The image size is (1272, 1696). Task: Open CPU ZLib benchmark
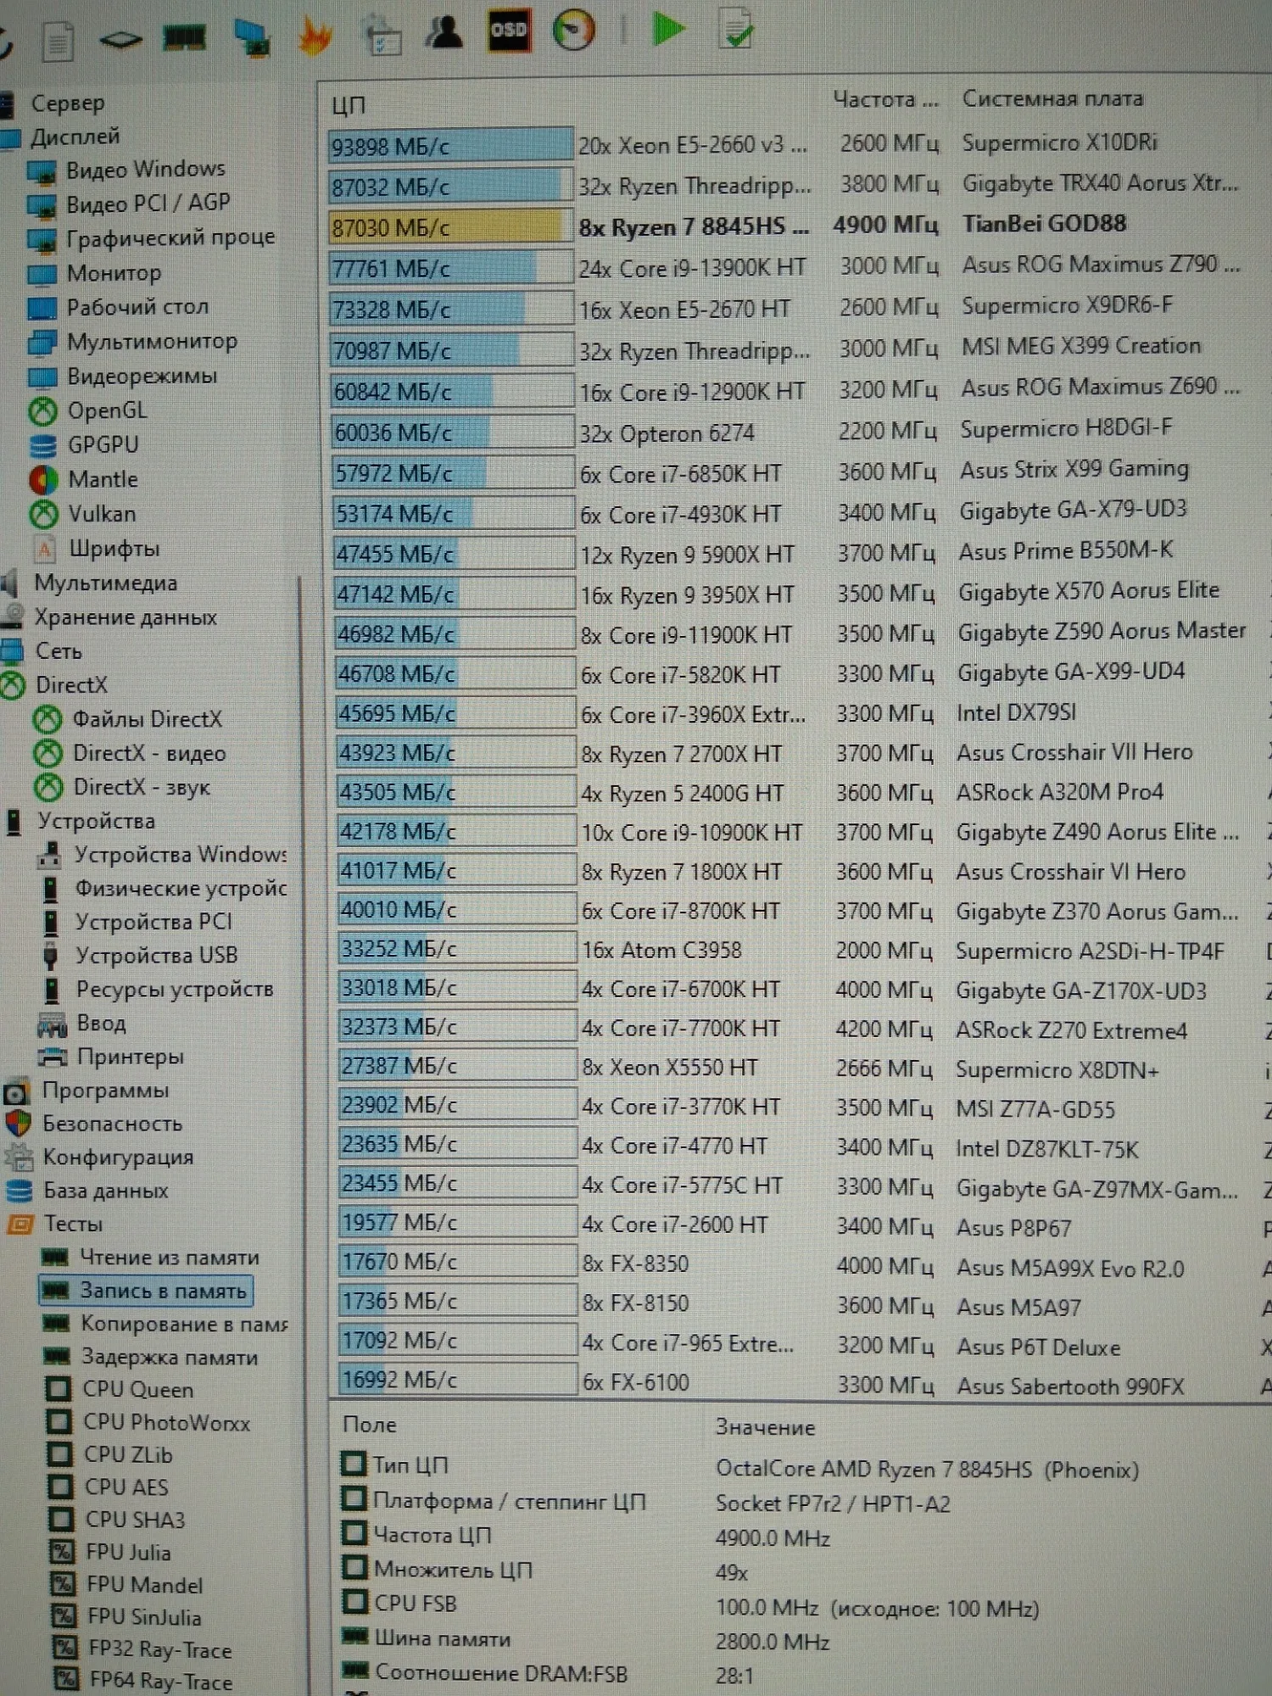[128, 1455]
